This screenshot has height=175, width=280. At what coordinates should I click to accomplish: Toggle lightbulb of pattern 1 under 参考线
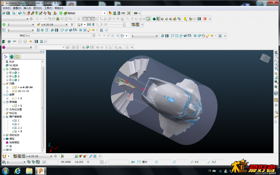click(x=13, y=106)
